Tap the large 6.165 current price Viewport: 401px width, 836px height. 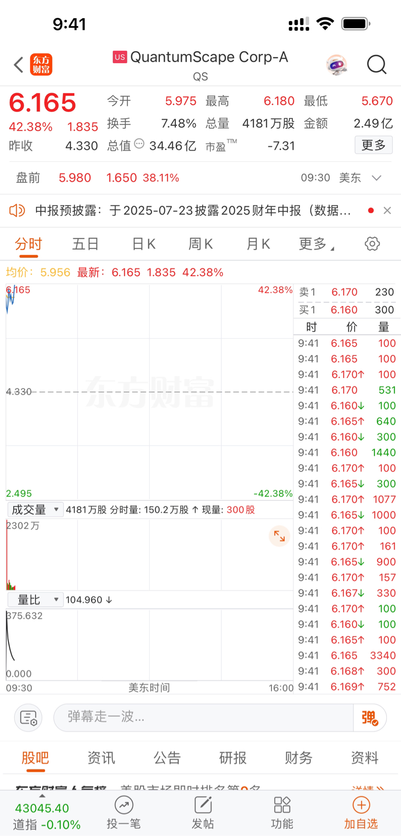[43, 103]
